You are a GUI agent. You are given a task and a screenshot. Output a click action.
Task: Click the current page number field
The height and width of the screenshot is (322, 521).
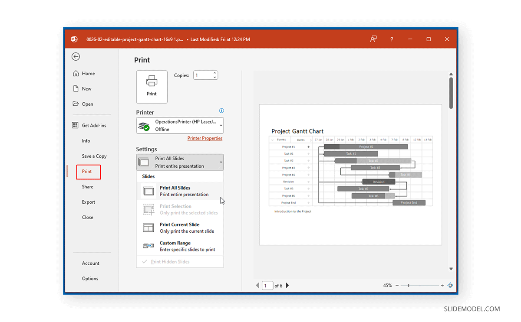coord(267,286)
